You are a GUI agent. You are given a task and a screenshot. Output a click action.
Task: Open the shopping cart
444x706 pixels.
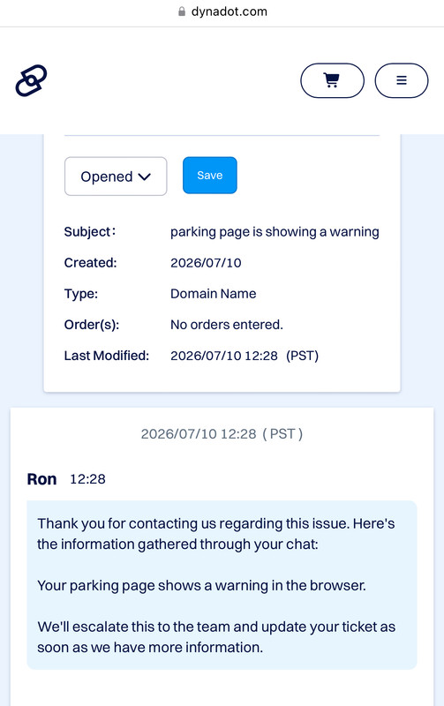332,80
